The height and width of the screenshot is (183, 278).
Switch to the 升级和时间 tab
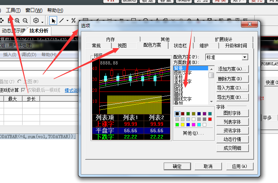click(236, 46)
